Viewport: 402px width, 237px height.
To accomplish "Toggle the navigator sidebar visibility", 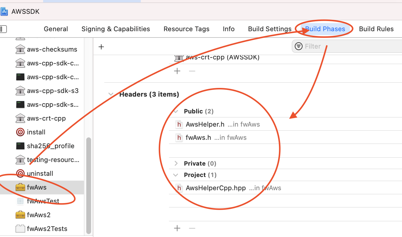I will pos(4,29).
